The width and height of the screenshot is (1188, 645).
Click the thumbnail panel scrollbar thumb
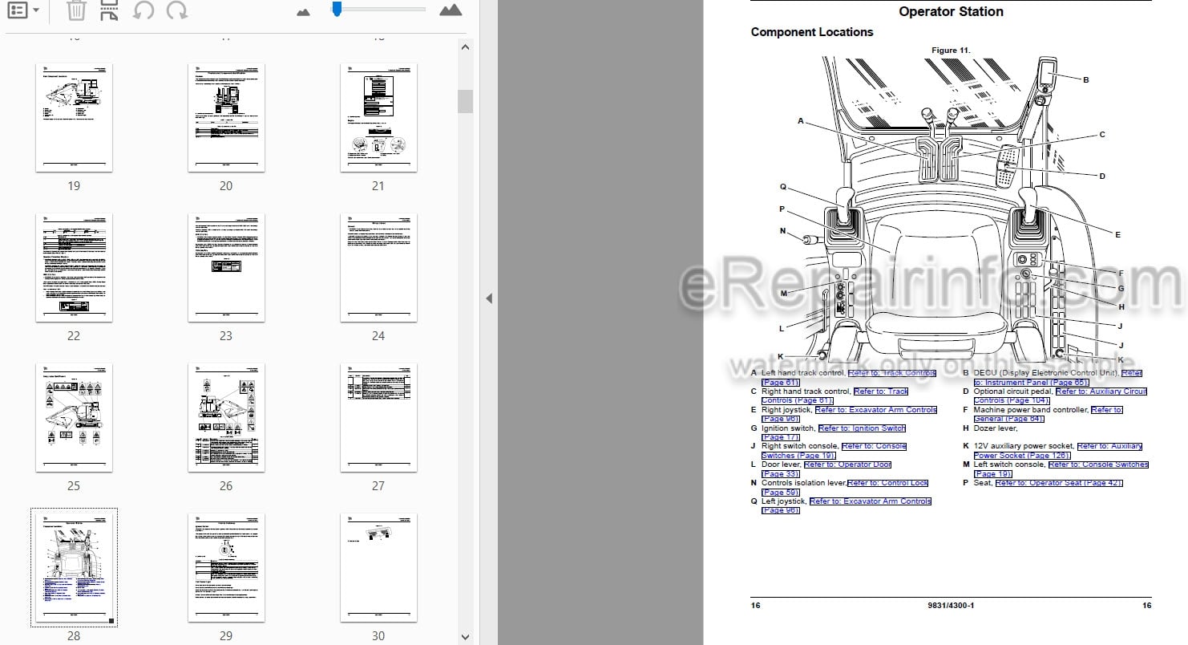(x=465, y=101)
